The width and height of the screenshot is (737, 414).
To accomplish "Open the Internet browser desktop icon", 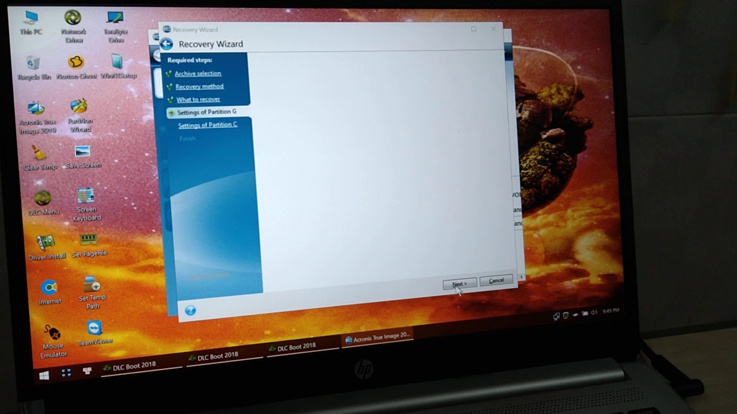I will (x=50, y=292).
